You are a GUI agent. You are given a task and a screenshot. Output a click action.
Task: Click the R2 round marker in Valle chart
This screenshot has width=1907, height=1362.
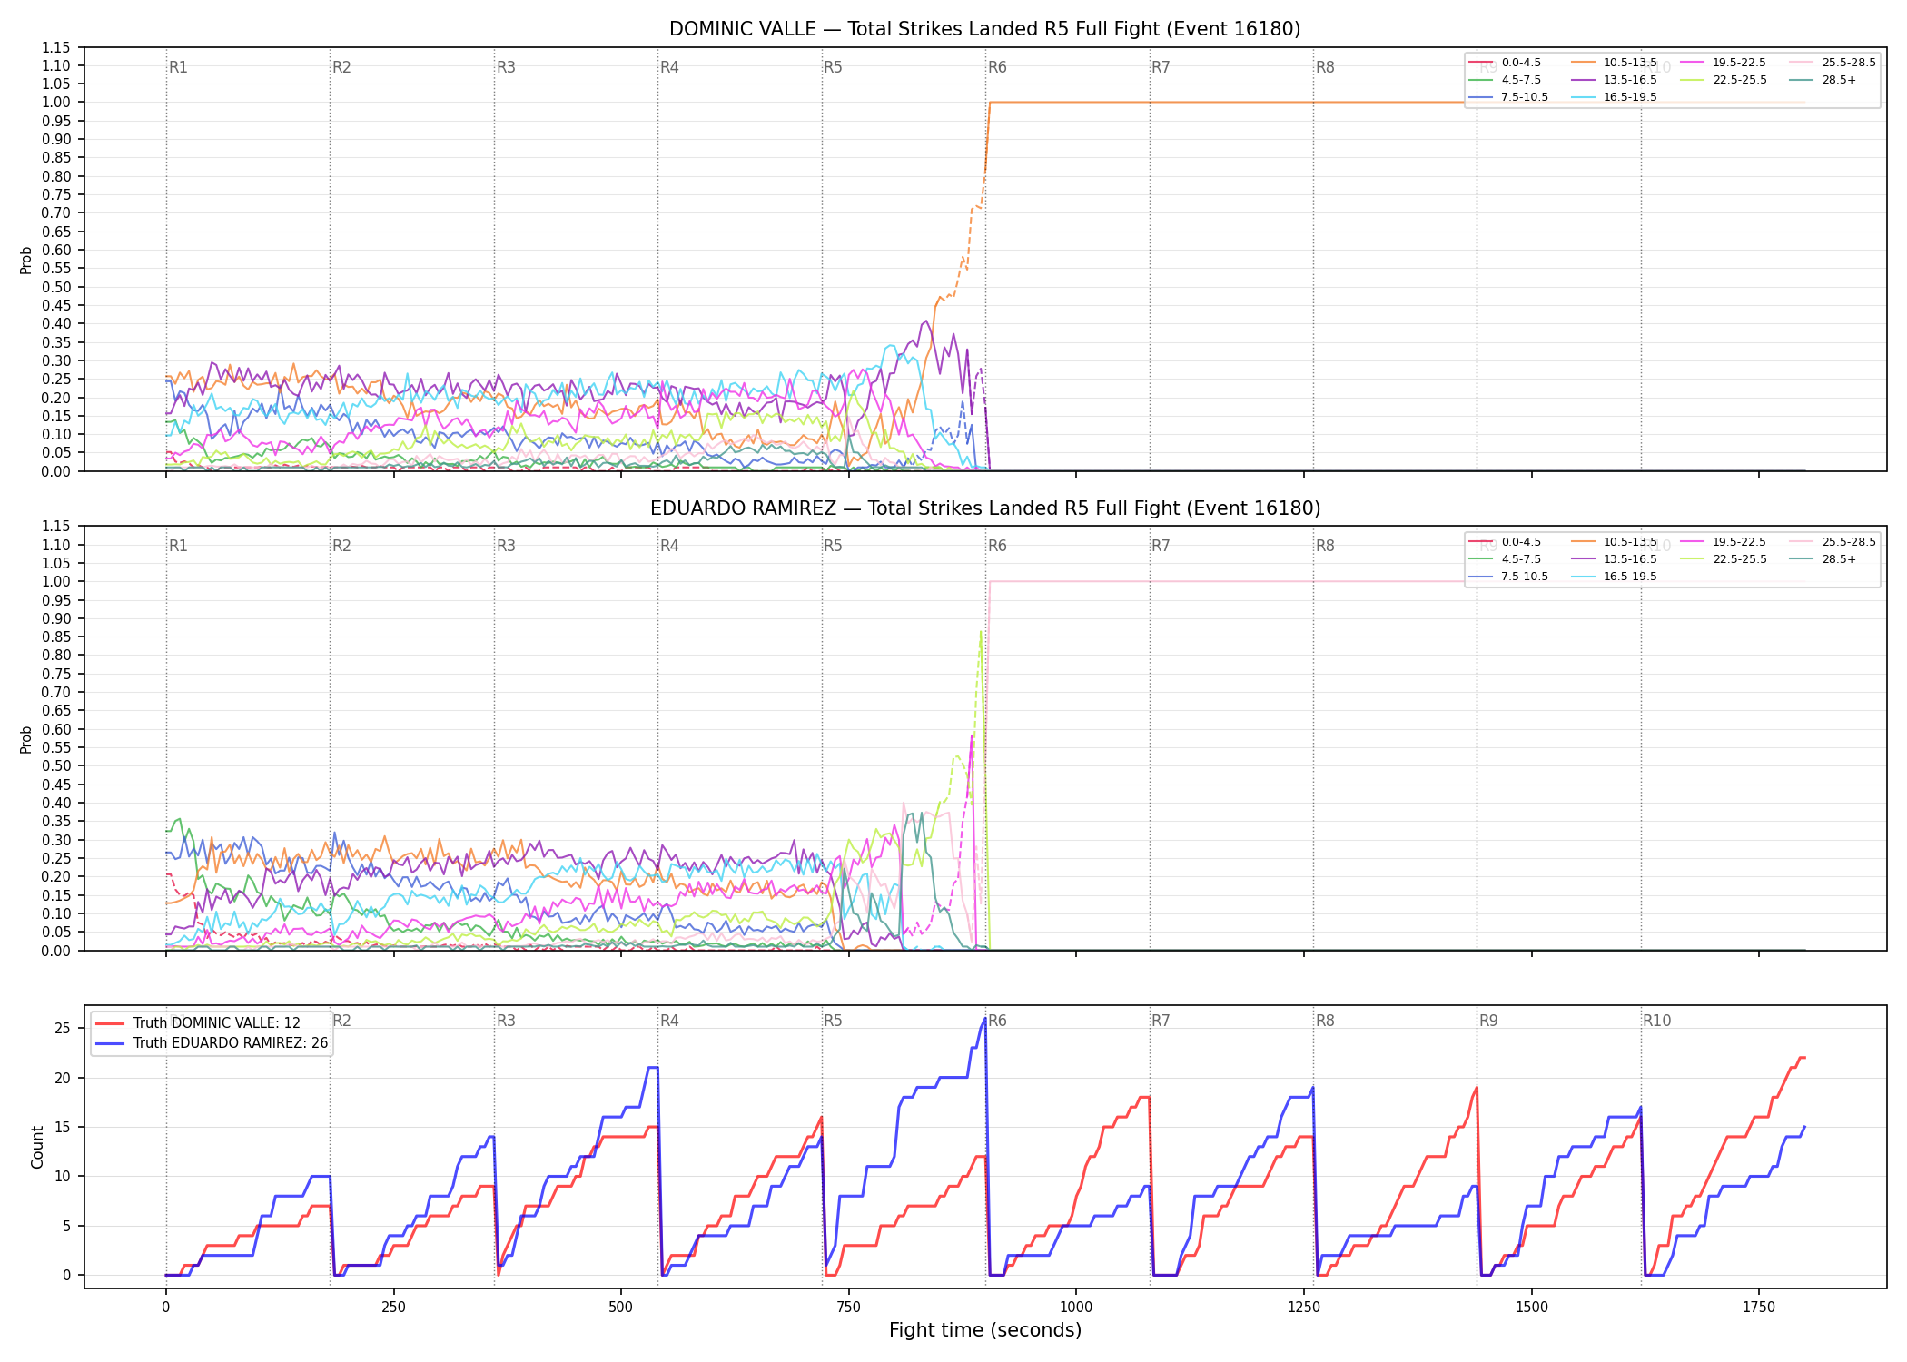[x=341, y=67]
